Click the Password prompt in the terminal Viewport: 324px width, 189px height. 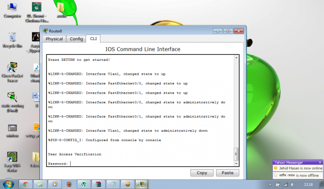tap(58, 164)
